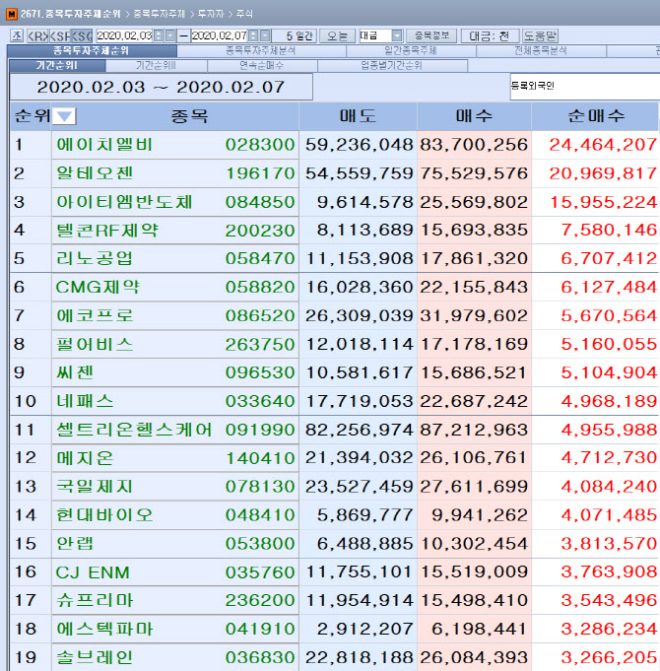Click the date range label 2020.02.03 ~ 2020.02.07
Viewport: 660px width, 671px height.
pos(161,88)
